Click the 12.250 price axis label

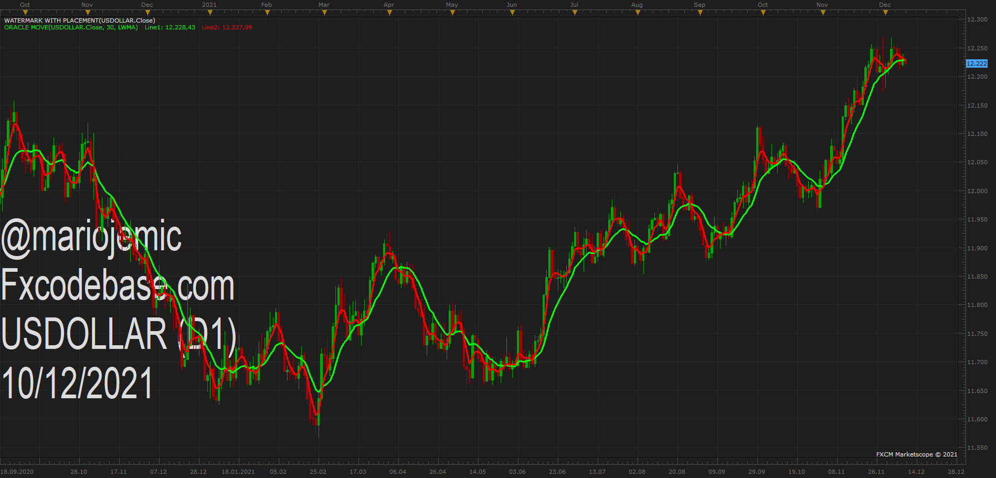[977, 48]
